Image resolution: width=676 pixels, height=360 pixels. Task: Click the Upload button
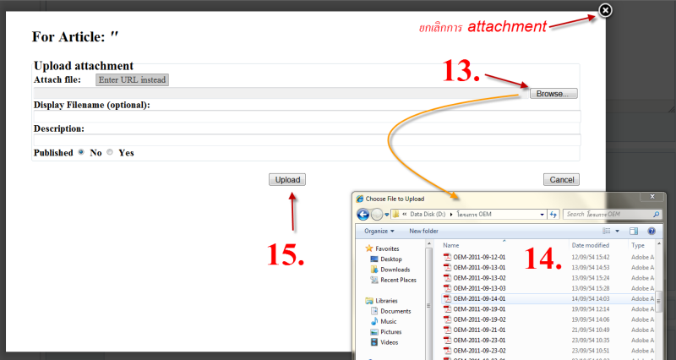point(287,180)
